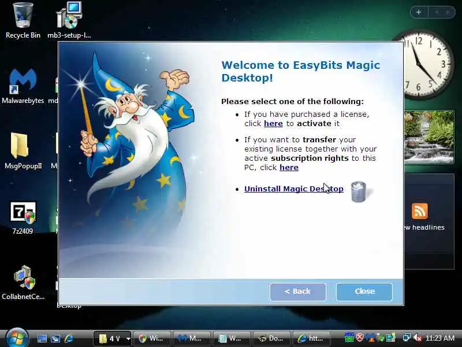
Task: Open the Windows Start orb
Action: [17, 338]
